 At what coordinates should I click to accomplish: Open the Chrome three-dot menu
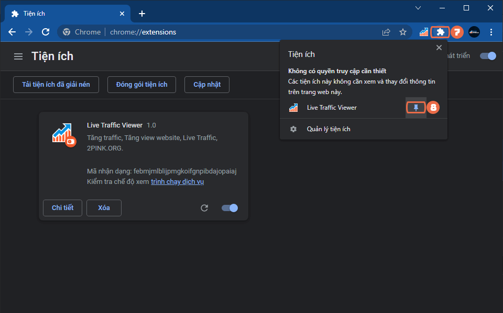pos(491,32)
